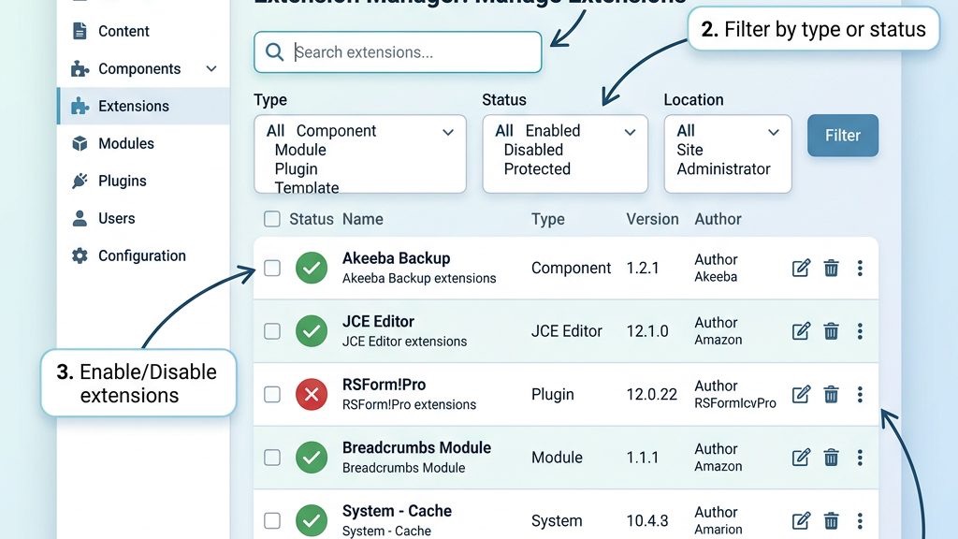The image size is (958, 539).
Task: Open the edit icon for Akeeba Backup
Action: point(801,268)
